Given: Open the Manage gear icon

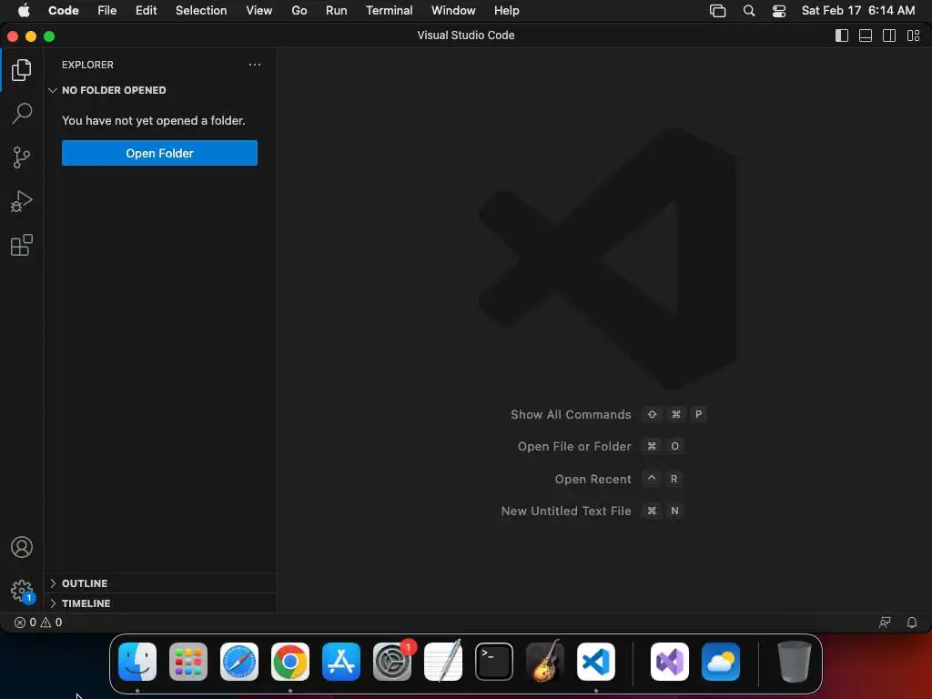Looking at the screenshot, I should tap(22, 591).
